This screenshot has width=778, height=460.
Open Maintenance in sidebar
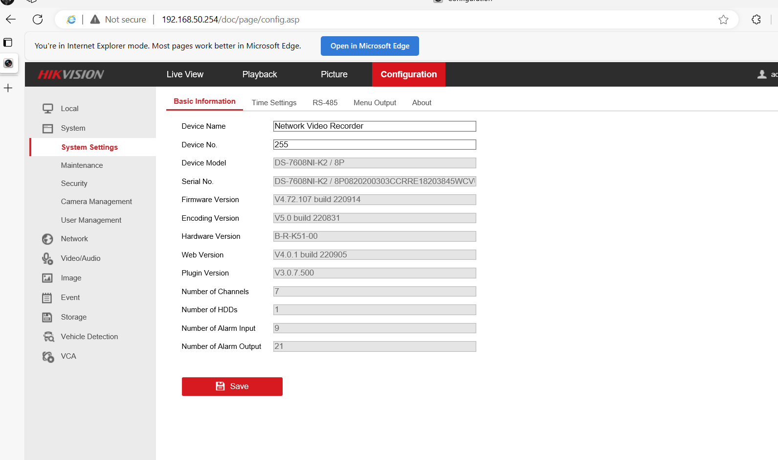pyautogui.click(x=82, y=165)
